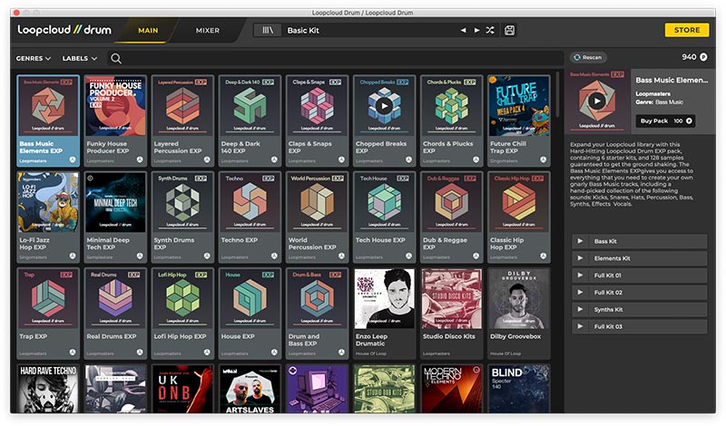The image size is (726, 426).
Task: Click the pack grid vertical scrollbar
Action: 557,95
